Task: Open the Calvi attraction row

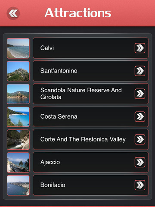Action: (x=91, y=48)
